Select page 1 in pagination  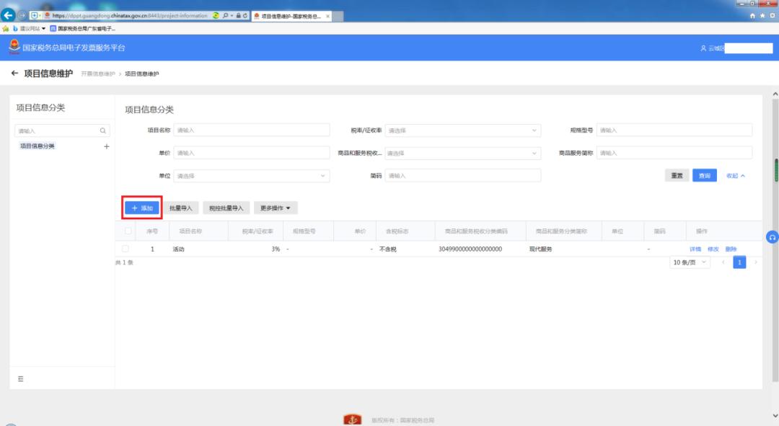(x=739, y=262)
